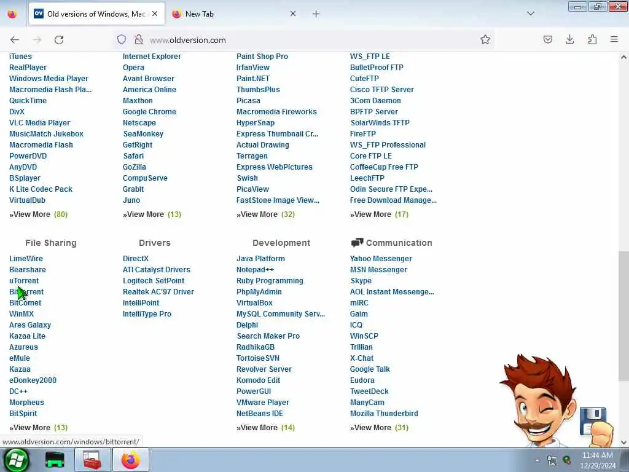
Task: Open a new tab with the plus icon
Action: click(316, 14)
